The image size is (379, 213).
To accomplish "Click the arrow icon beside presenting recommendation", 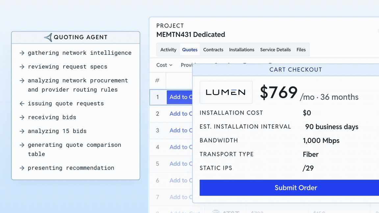I will (x=22, y=168).
